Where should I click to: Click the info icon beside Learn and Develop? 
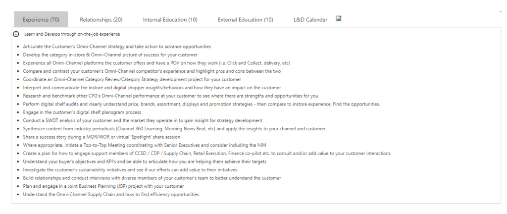16,34
